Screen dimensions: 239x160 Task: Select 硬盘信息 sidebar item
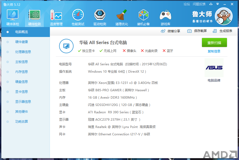(x=26, y=82)
